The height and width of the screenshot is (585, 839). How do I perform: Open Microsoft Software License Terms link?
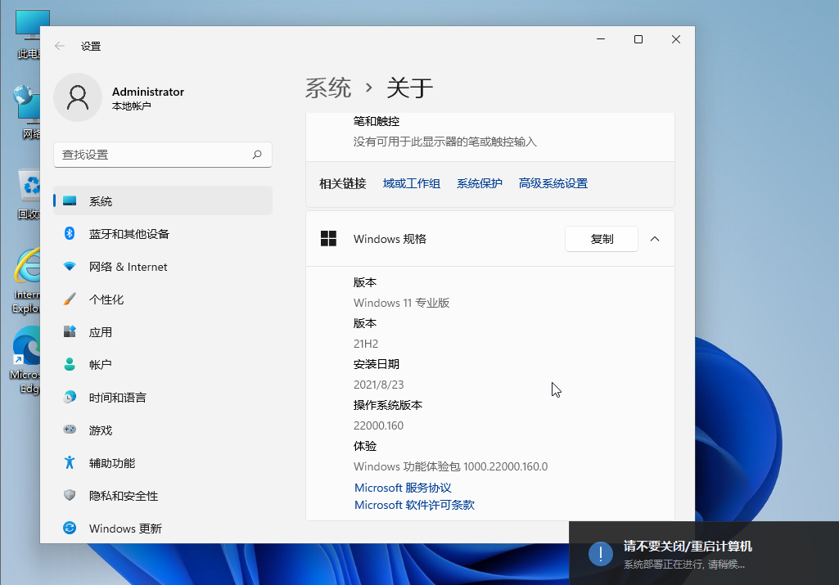tap(414, 506)
